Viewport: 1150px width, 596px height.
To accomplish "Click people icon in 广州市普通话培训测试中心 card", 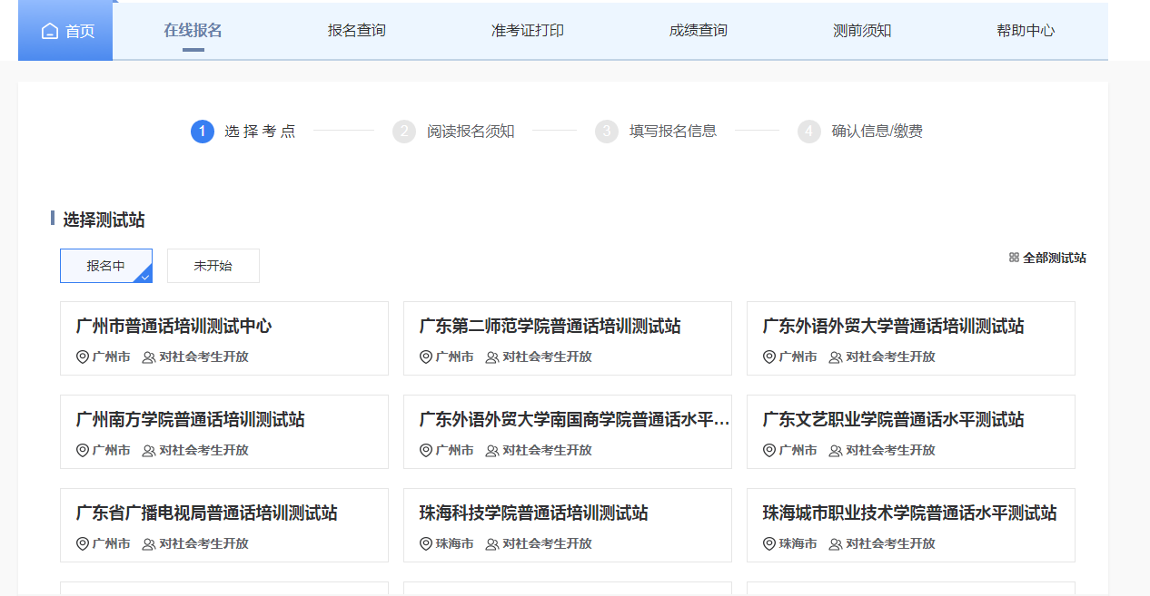I will tap(149, 357).
